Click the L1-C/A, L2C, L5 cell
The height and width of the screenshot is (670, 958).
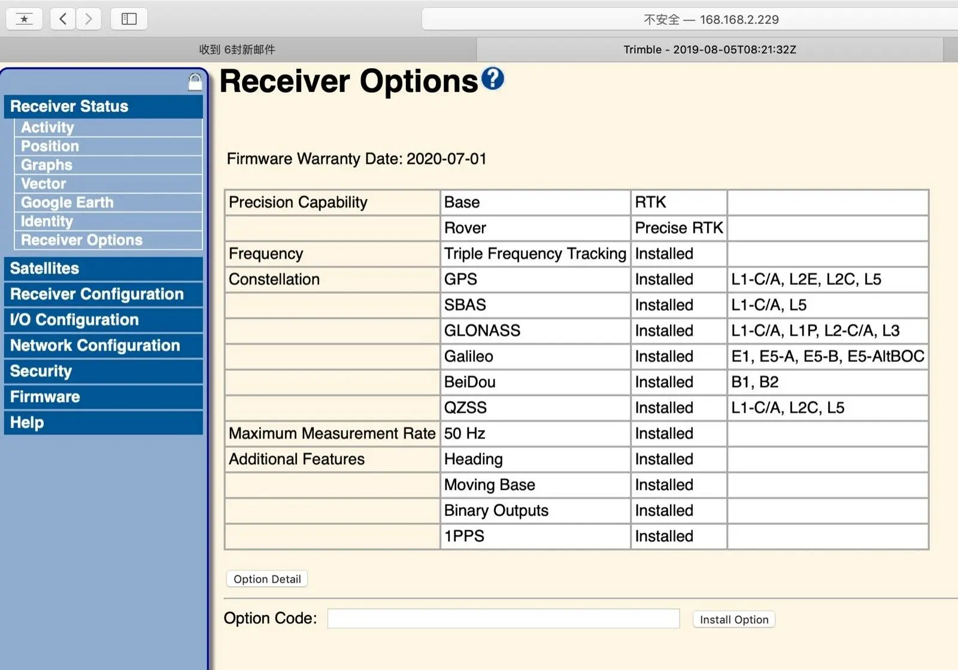point(828,409)
